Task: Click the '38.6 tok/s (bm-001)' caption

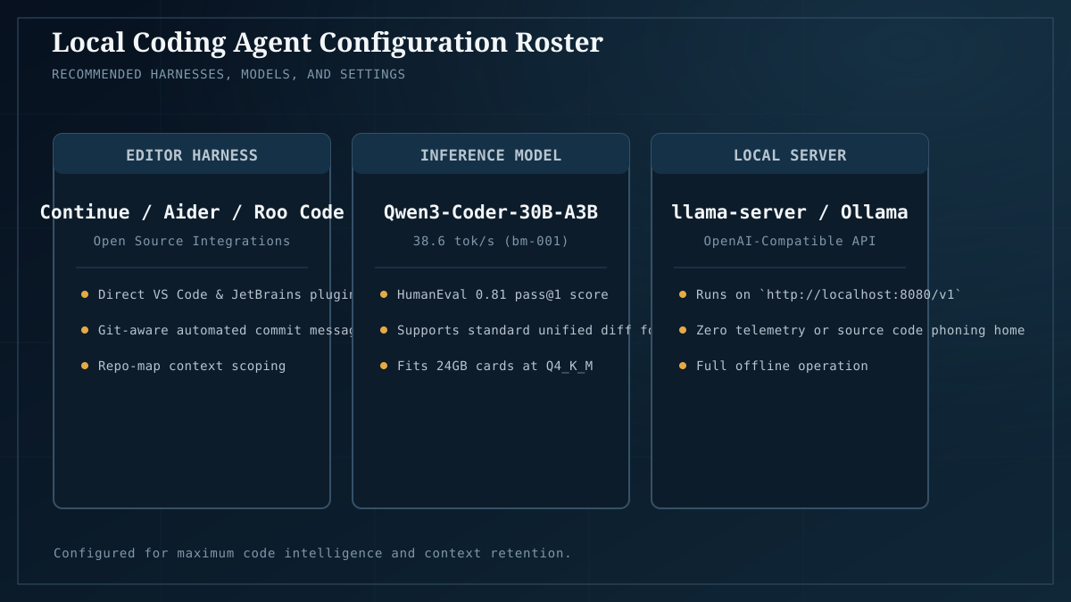Action: tap(491, 241)
